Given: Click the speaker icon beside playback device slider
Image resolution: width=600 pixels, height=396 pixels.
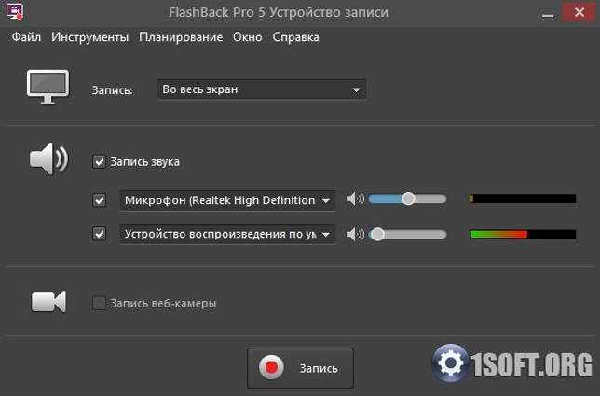Looking at the screenshot, I should point(355,234).
